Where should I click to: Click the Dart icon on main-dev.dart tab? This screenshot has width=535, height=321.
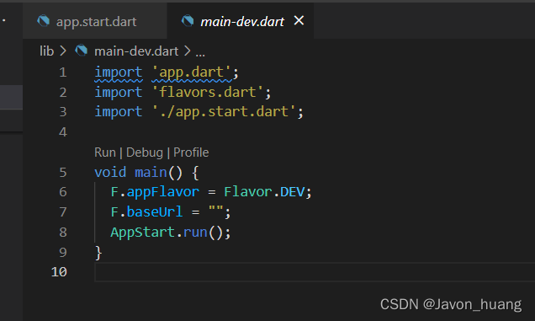click(188, 21)
